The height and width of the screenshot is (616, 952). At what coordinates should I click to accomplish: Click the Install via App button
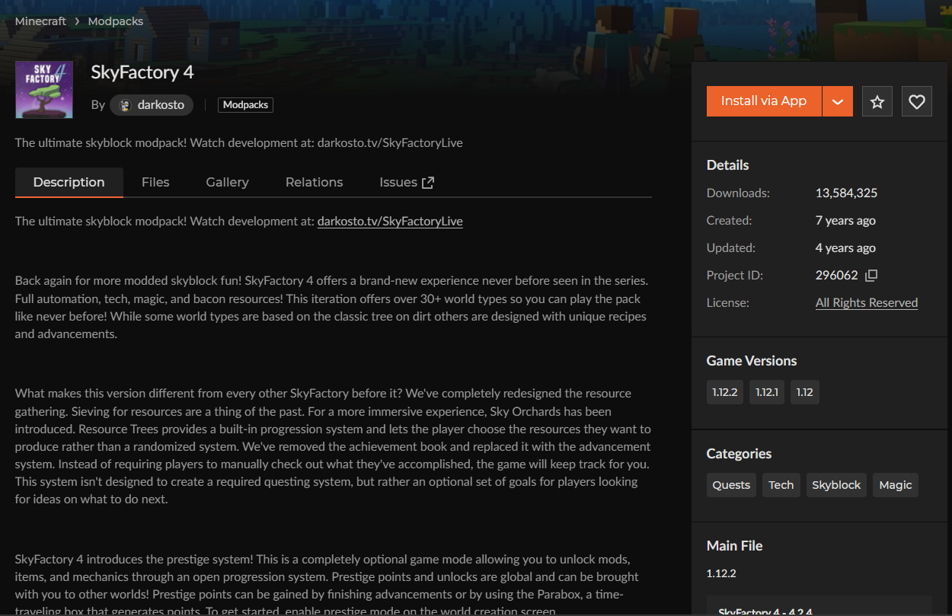(x=764, y=101)
